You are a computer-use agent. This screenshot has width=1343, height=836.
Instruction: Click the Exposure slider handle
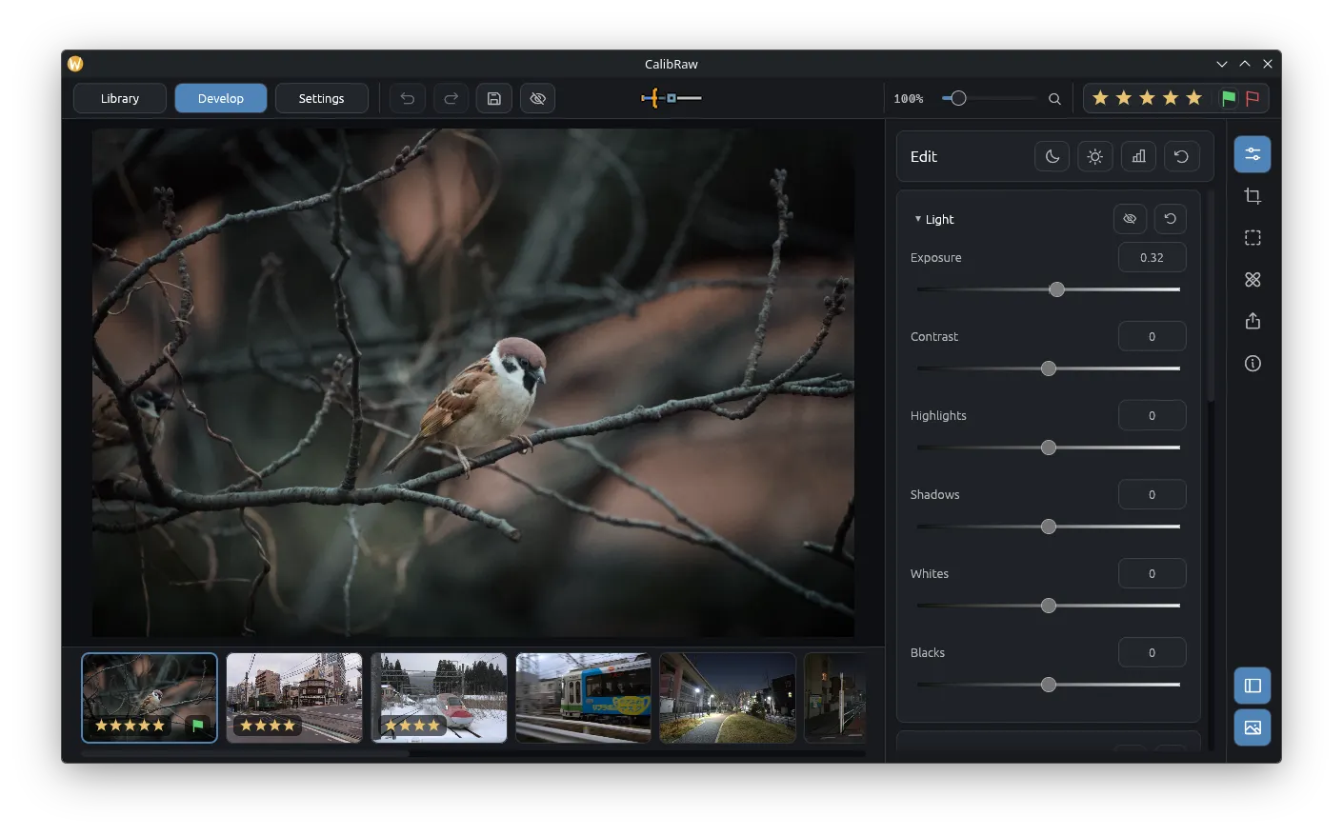tap(1056, 289)
